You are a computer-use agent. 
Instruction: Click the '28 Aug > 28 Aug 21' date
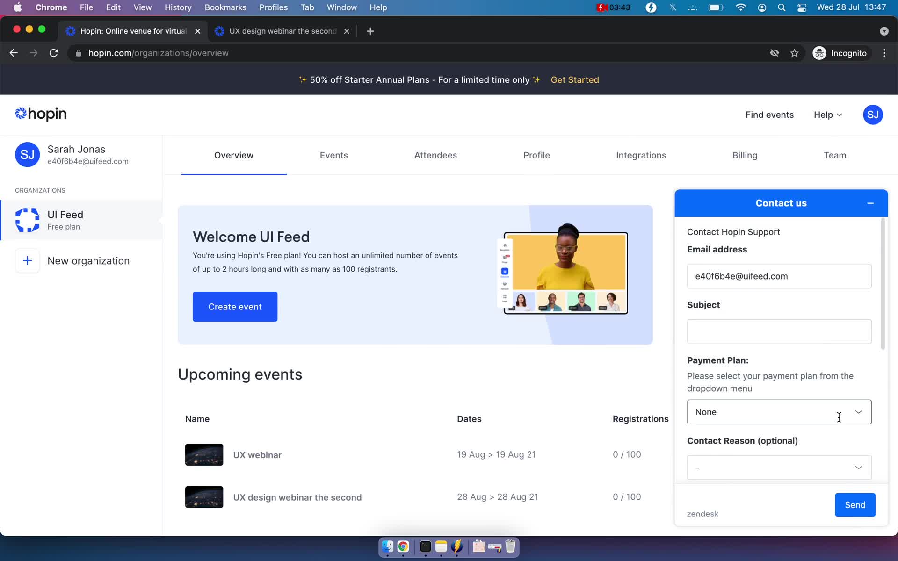[x=497, y=497]
